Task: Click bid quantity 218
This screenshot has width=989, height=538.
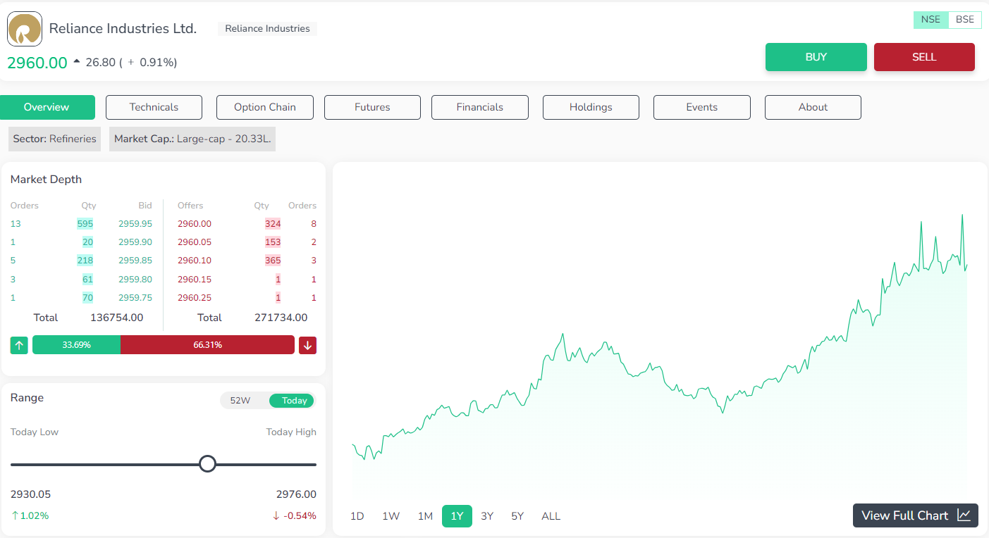Action: click(x=85, y=261)
